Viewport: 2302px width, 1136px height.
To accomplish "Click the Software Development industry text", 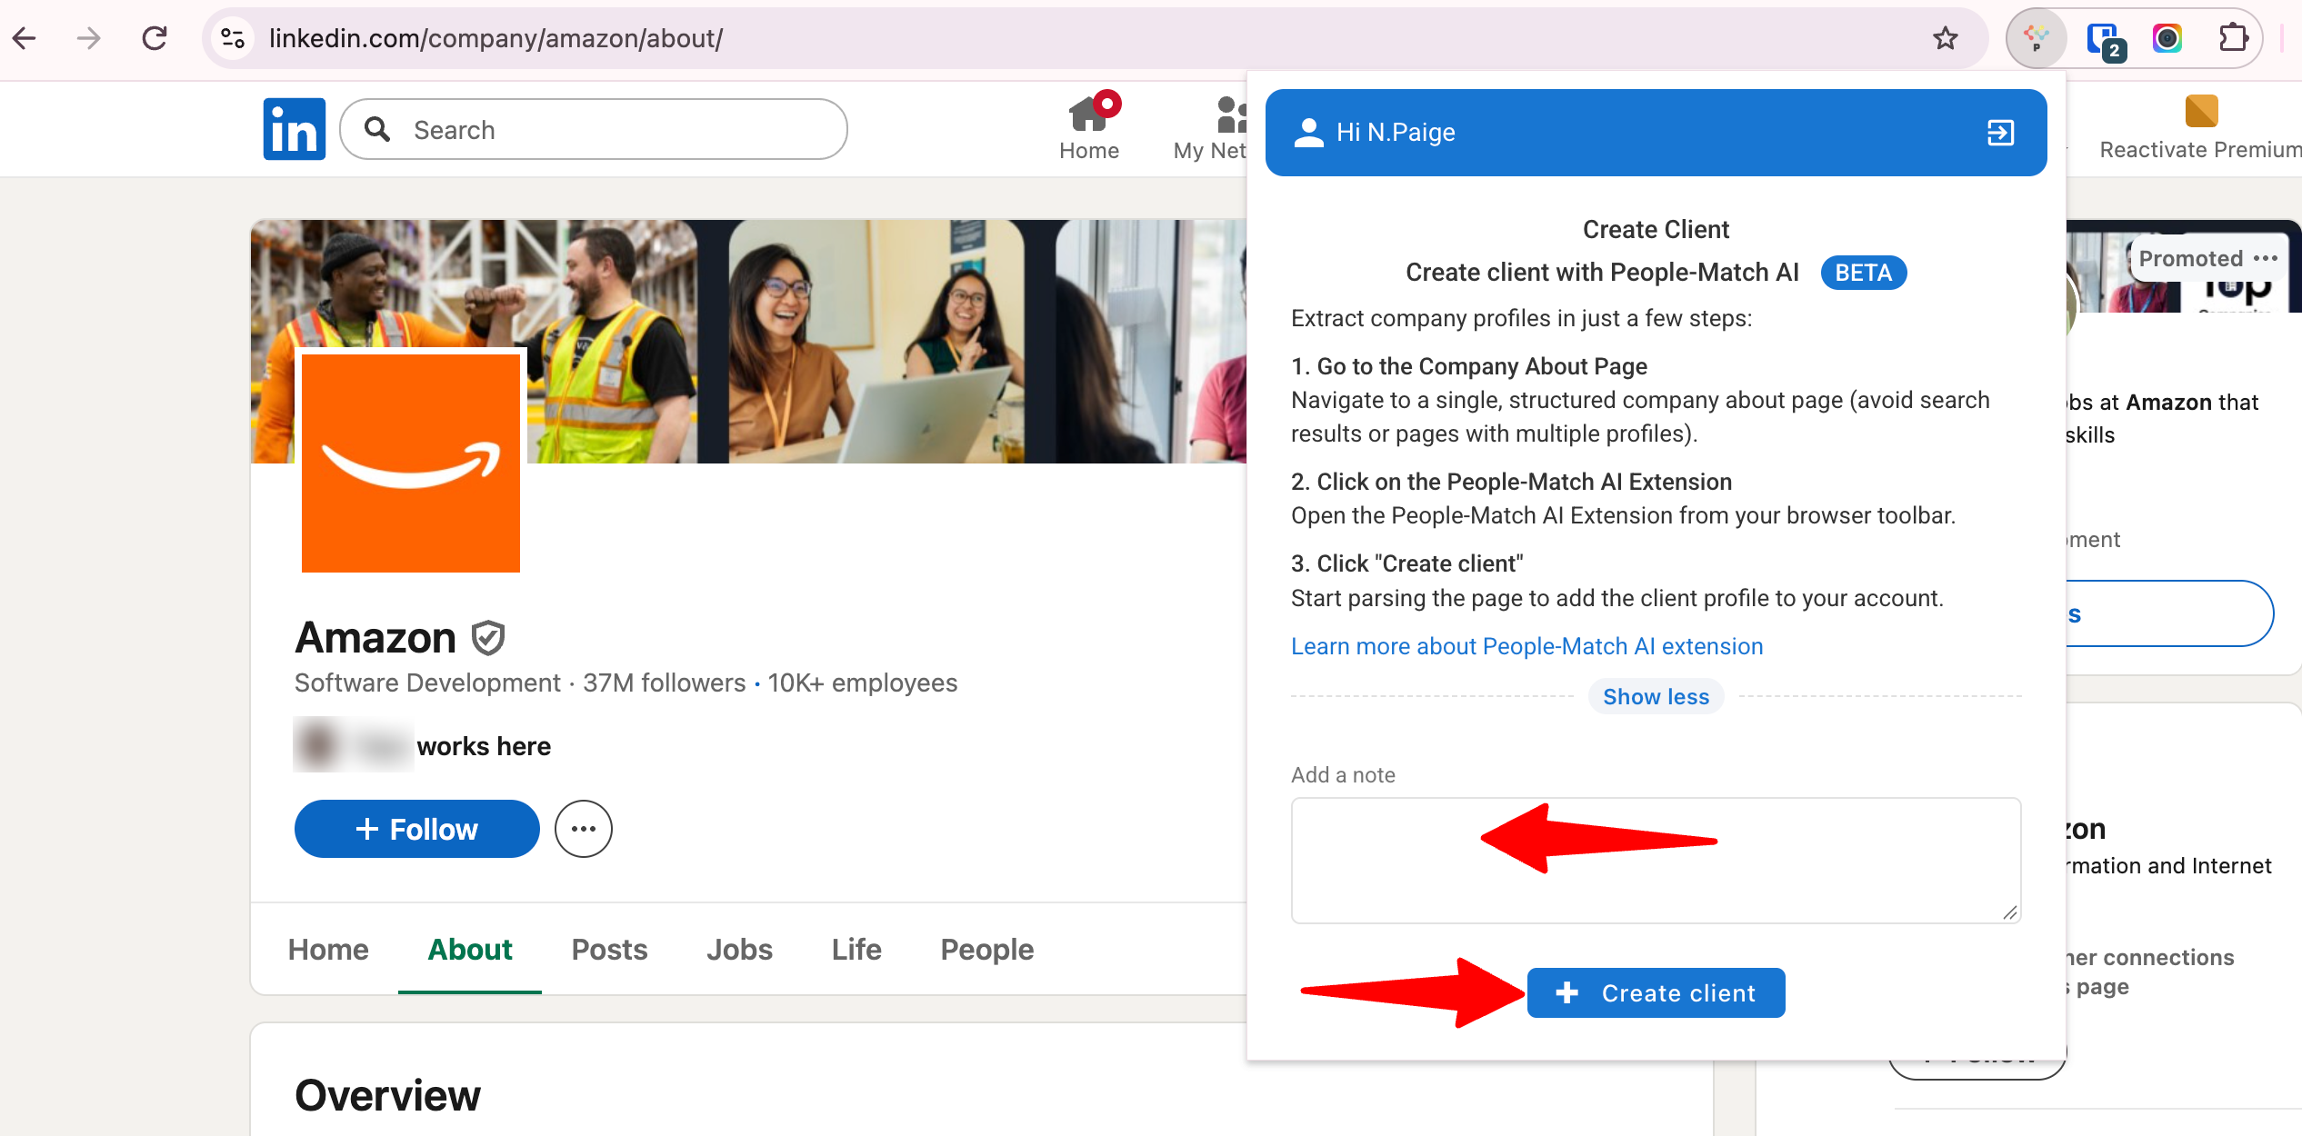I will [427, 683].
